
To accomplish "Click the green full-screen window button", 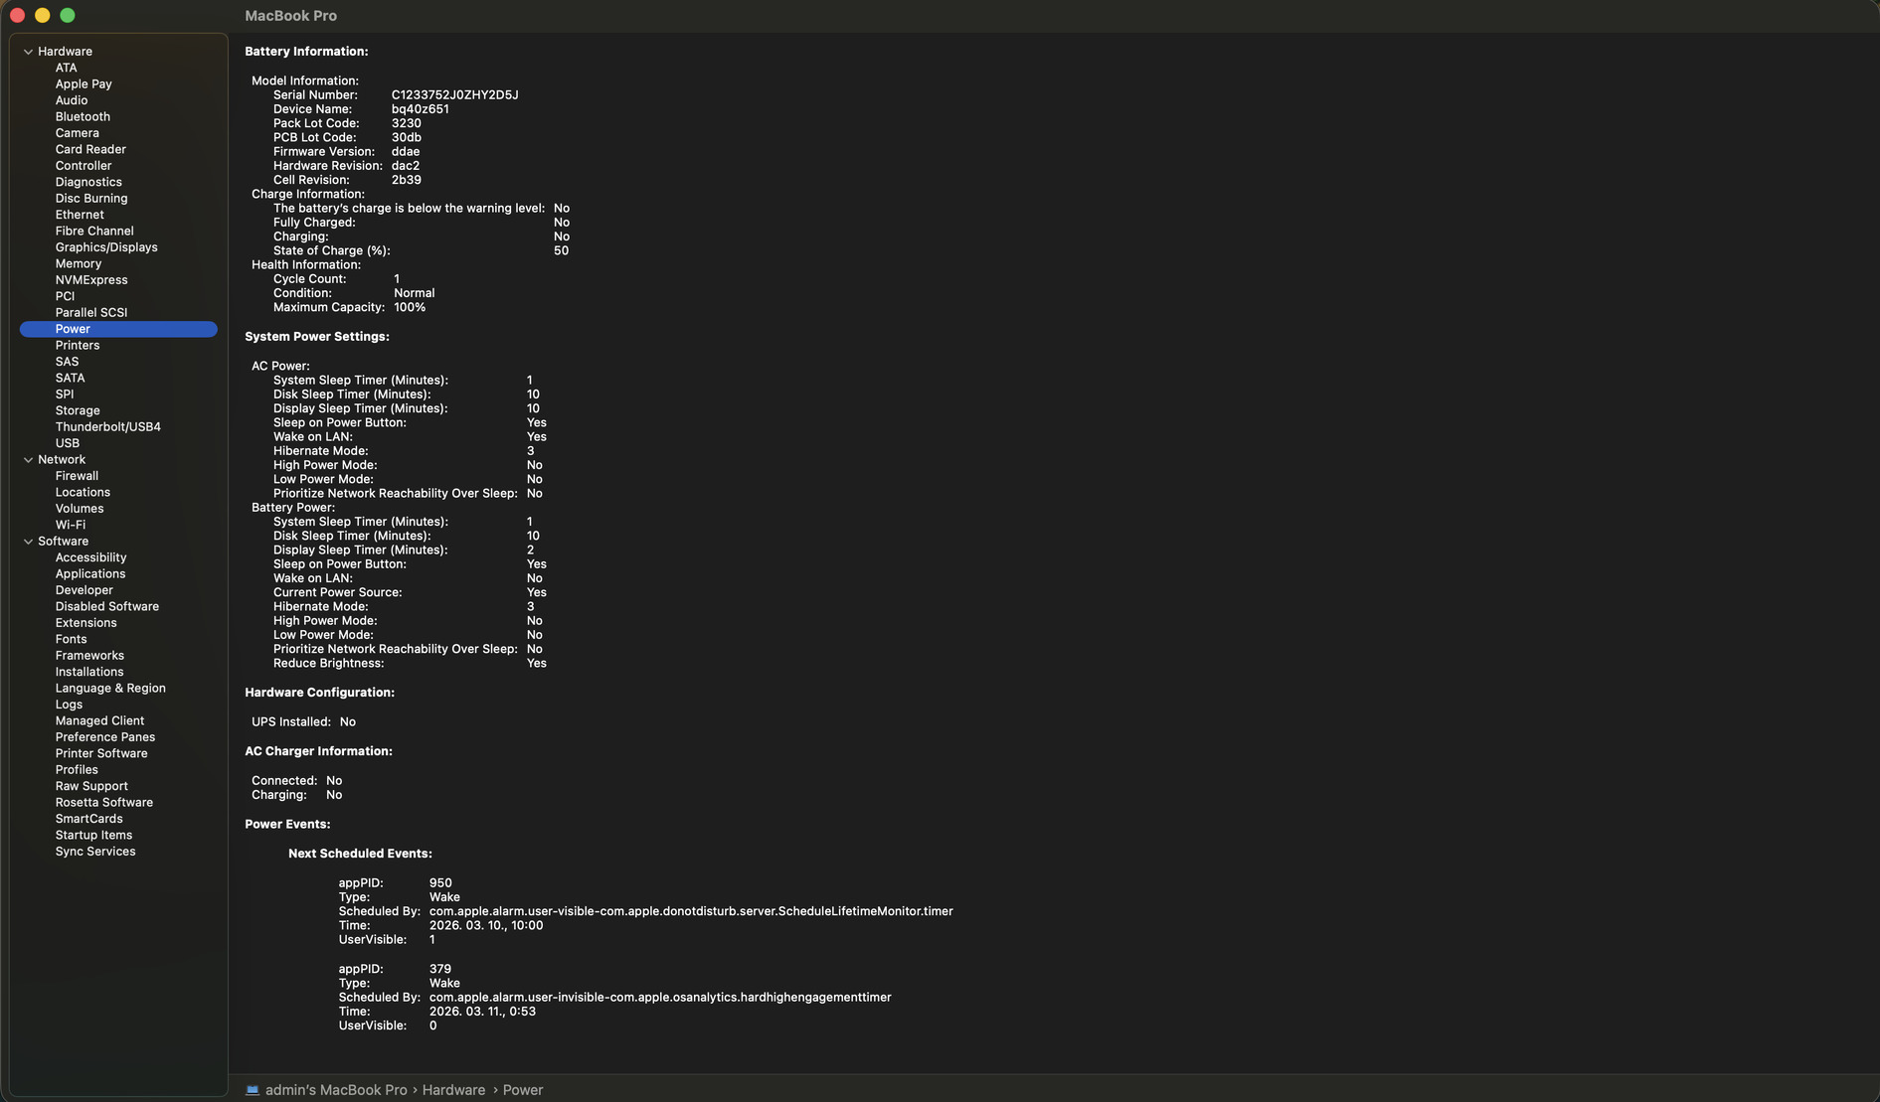I will [x=68, y=16].
